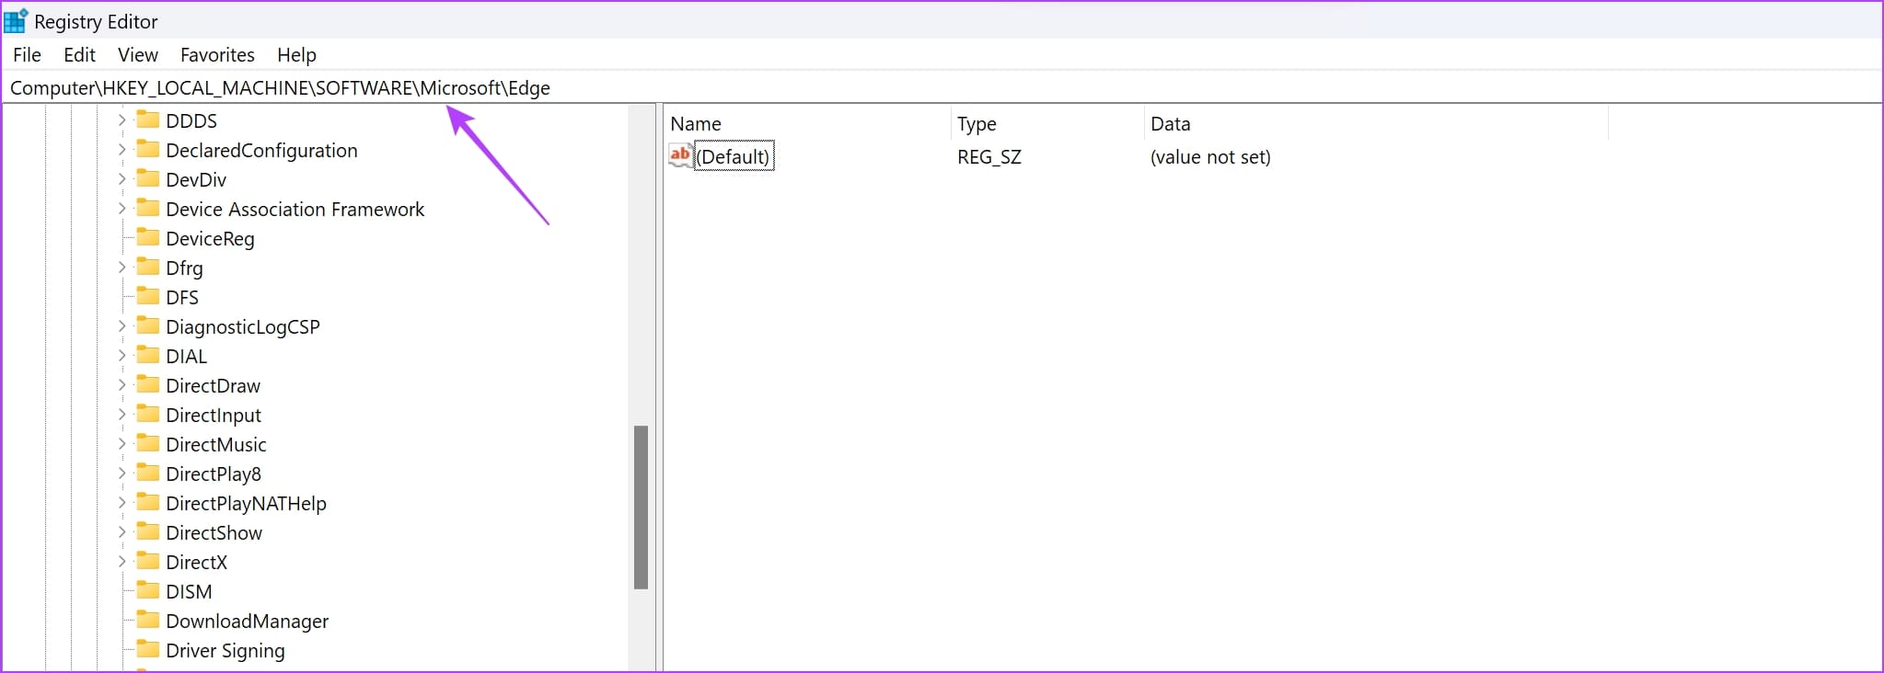Screen dimensions: 1884x673
Task: Click the DeviceReg folder icon
Action: pos(147,238)
